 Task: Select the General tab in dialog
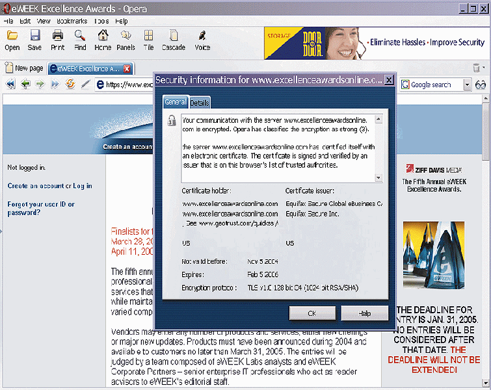[176, 102]
